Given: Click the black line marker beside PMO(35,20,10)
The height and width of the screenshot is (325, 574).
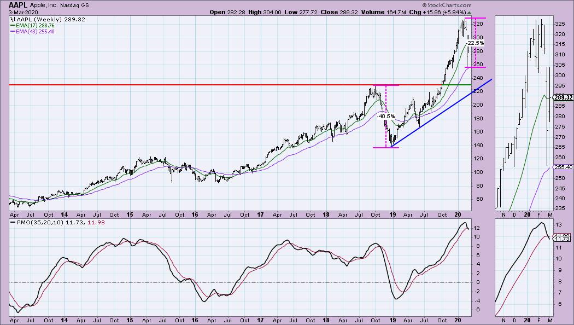Looking at the screenshot, I should coord(13,222).
